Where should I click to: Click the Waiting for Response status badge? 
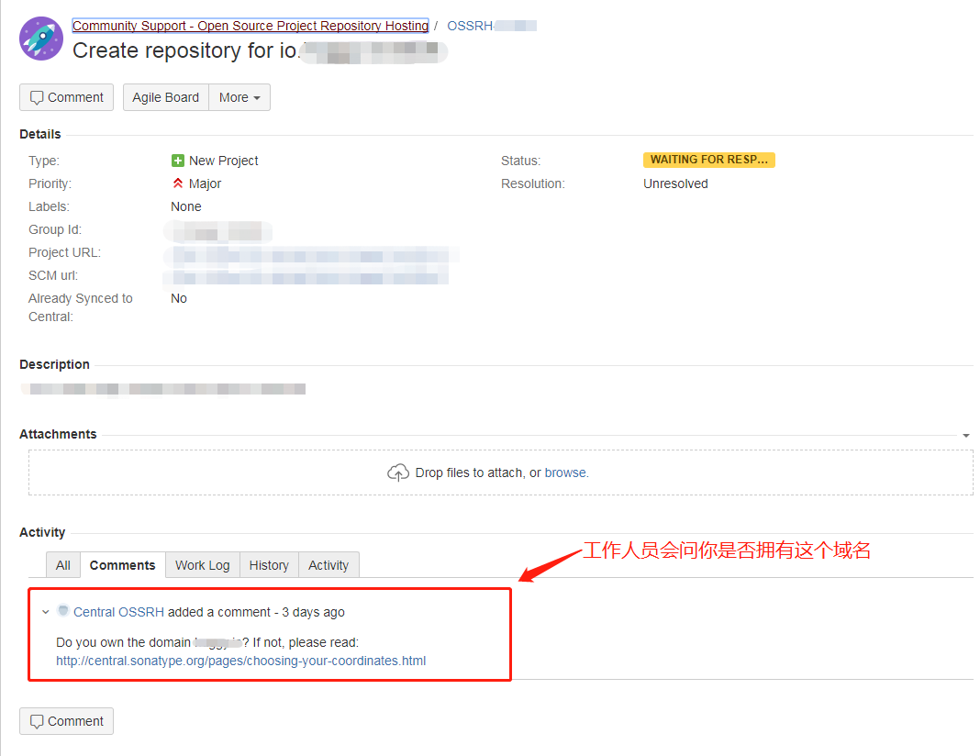[708, 160]
